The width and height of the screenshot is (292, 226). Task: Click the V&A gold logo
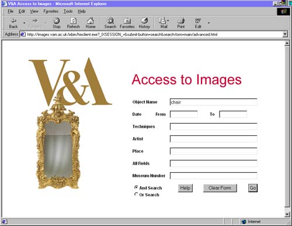pyautogui.click(x=70, y=81)
